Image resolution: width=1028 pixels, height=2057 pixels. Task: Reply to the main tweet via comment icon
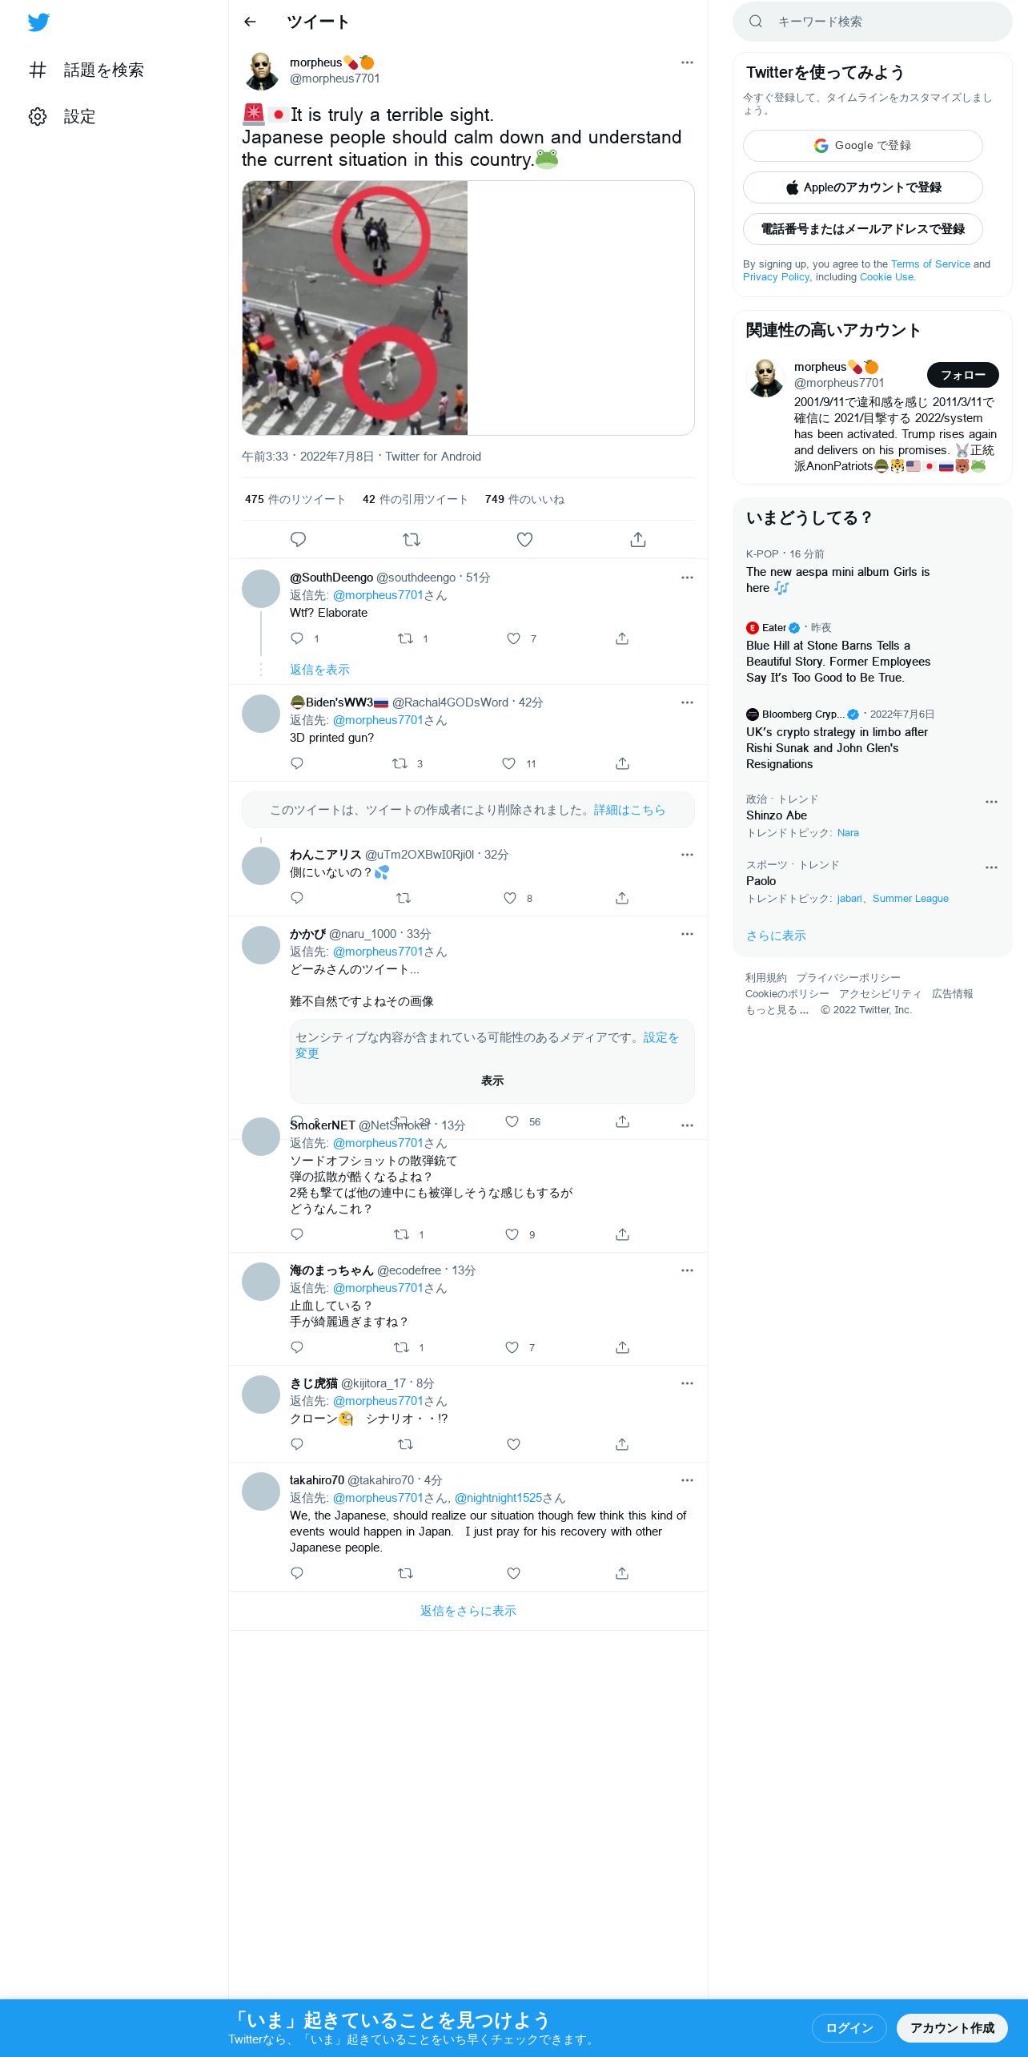point(298,540)
